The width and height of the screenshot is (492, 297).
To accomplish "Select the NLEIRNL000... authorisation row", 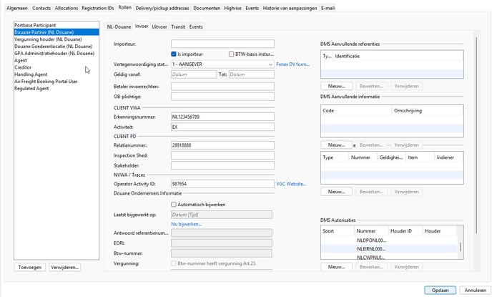I will (x=389, y=249).
